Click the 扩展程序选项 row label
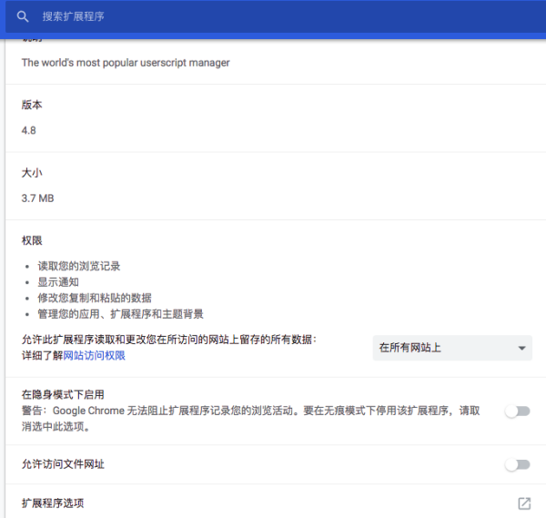The image size is (546, 518). [x=53, y=503]
